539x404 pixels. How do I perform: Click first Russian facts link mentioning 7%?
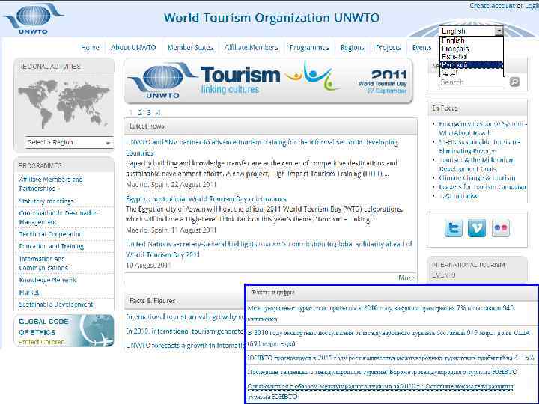tap(380, 313)
